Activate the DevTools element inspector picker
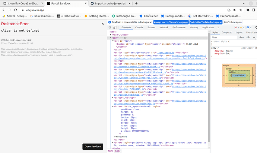The image size is (257, 153). pos(110,28)
